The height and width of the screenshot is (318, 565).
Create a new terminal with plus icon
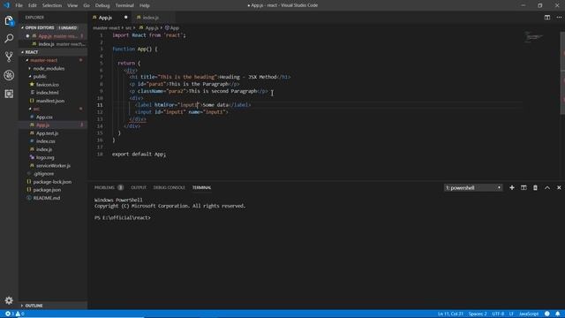pyautogui.click(x=512, y=187)
